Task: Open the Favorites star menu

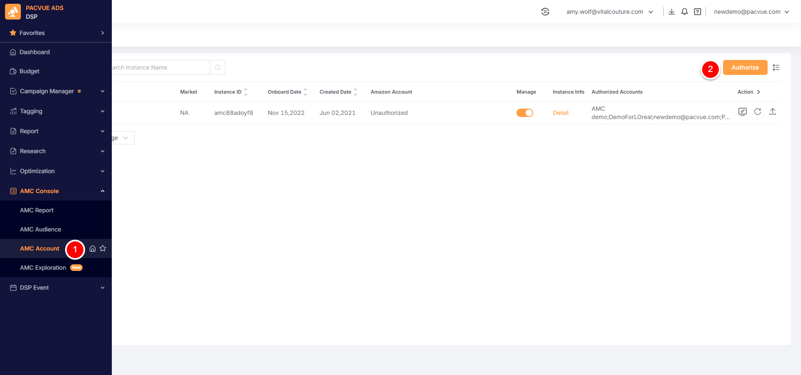Action: click(13, 33)
